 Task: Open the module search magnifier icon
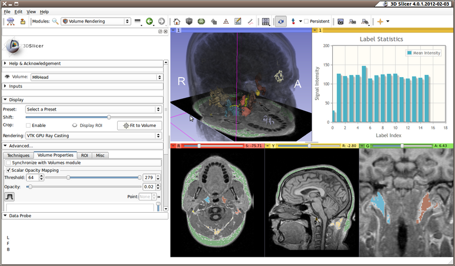[x=55, y=21]
